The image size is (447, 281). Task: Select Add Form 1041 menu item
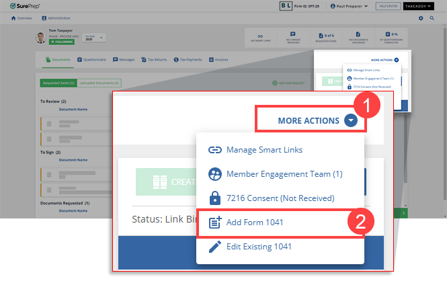(x=259, y=222)
